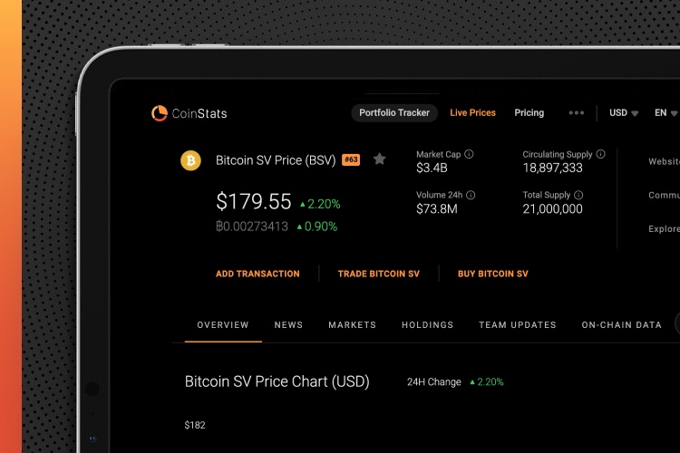
Task: Open the Pricing menu item
Action: [x=529, y=113]
